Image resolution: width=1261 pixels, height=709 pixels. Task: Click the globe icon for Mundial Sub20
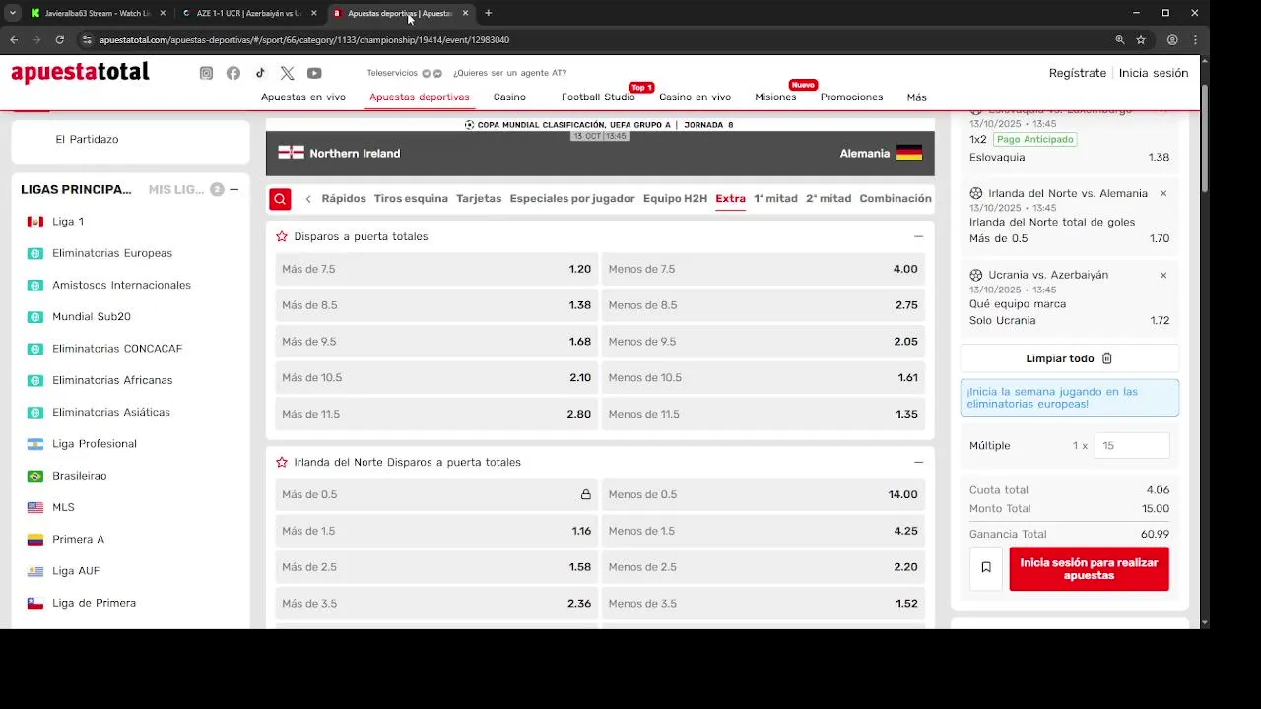coord(35,317)
